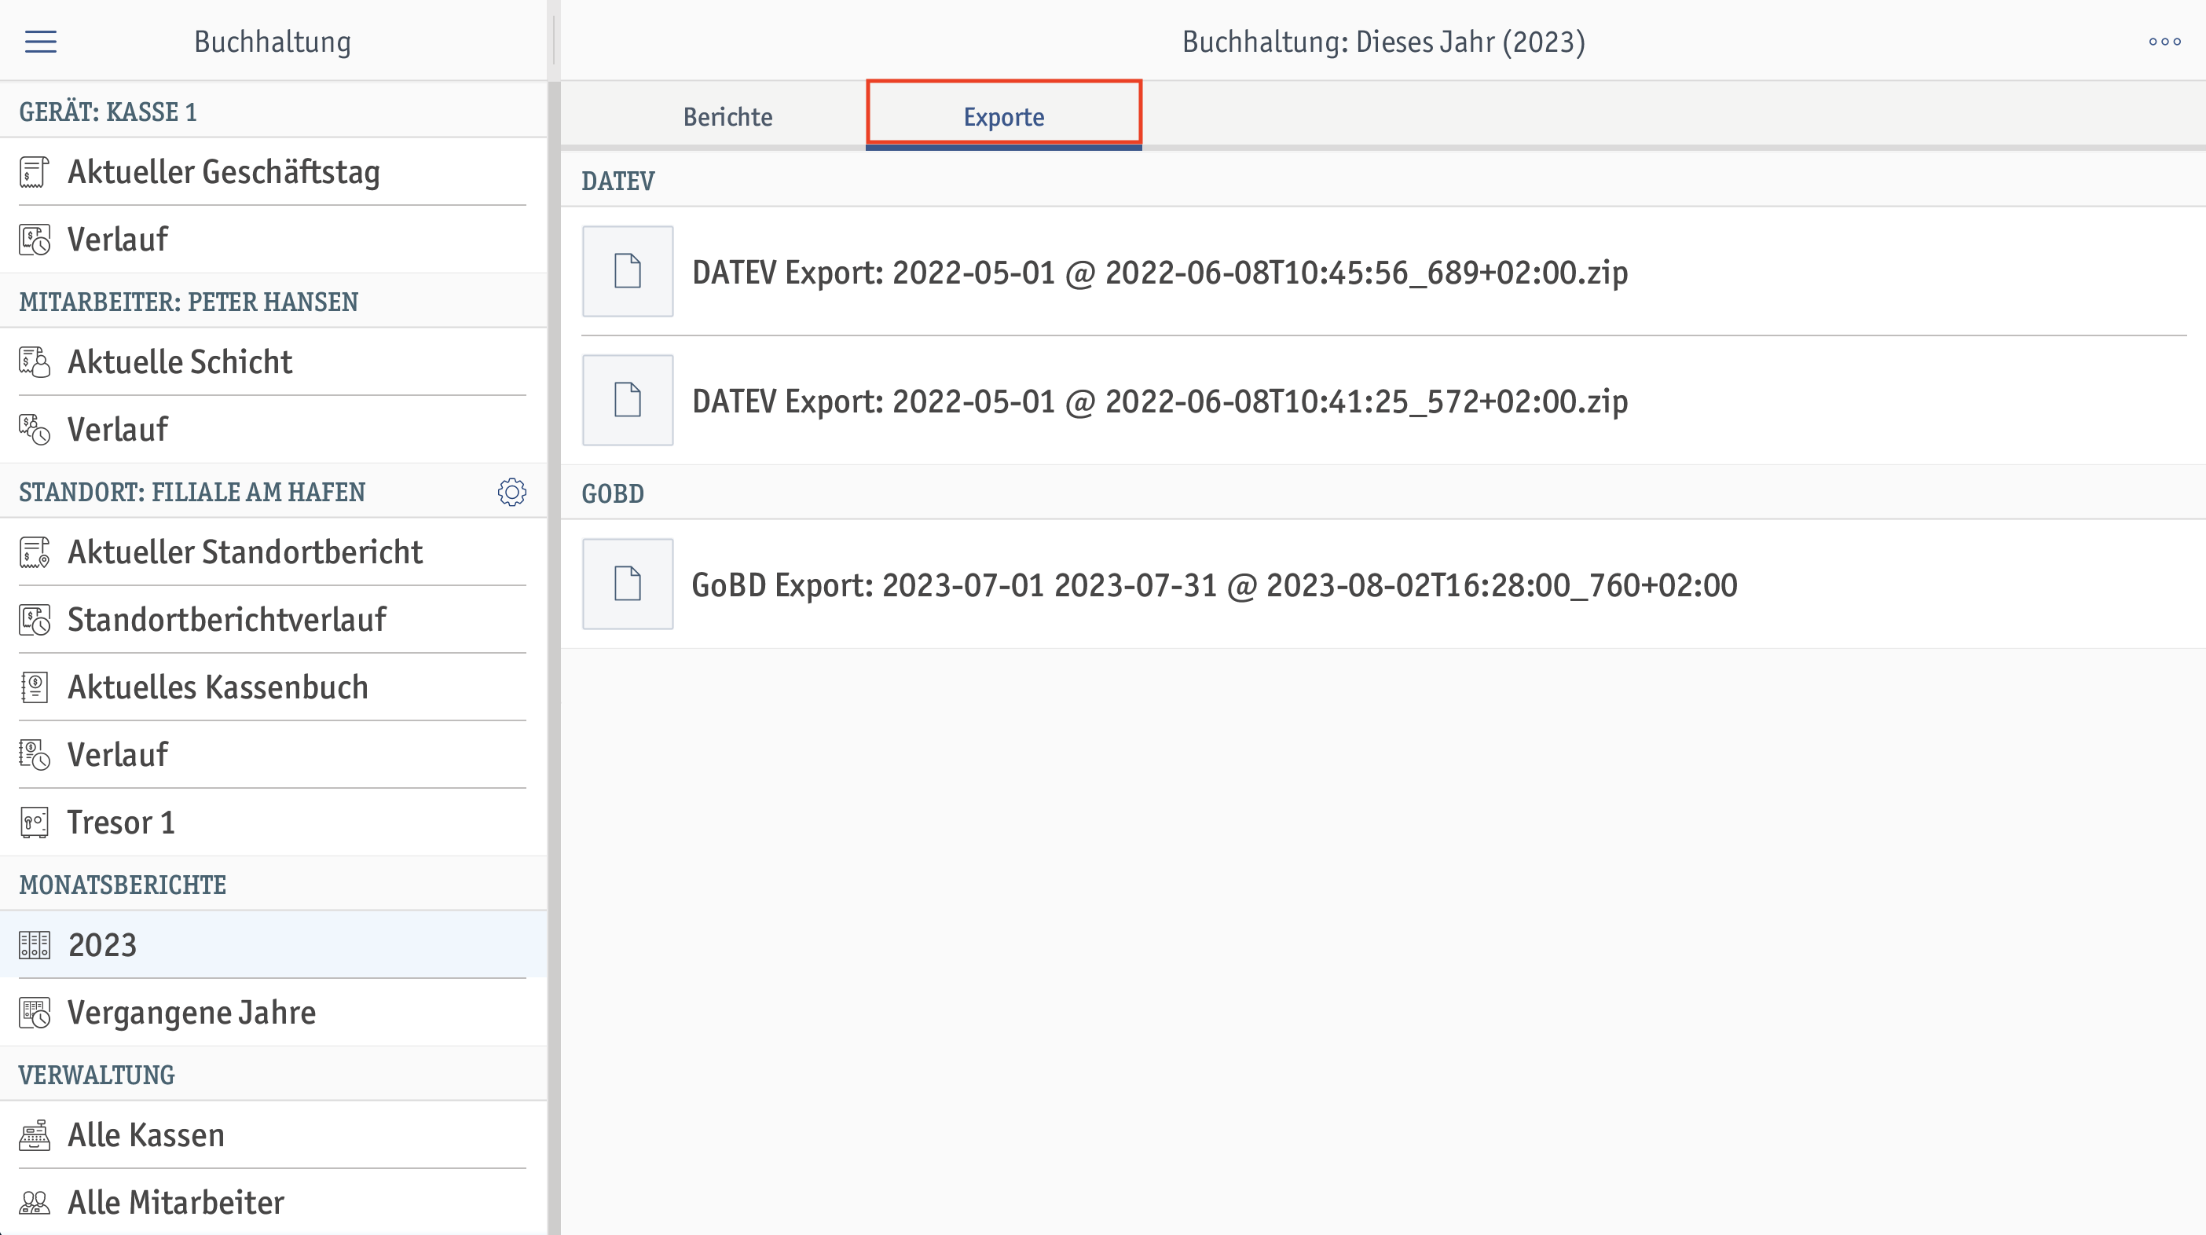
Task: Open Standortberichtverlauf
Action: coord(273,620)
